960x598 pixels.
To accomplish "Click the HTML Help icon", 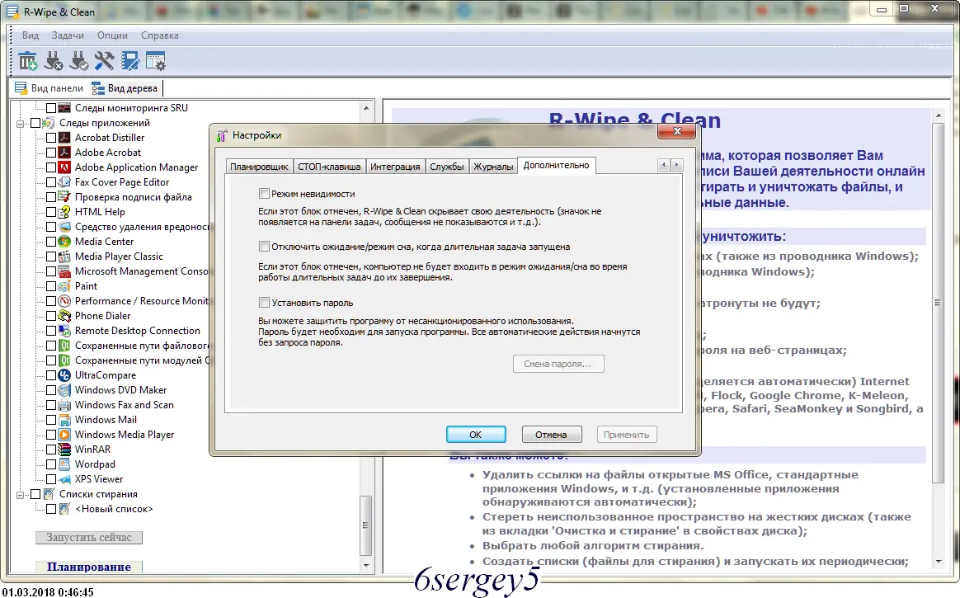I will [x=64, y=212].
